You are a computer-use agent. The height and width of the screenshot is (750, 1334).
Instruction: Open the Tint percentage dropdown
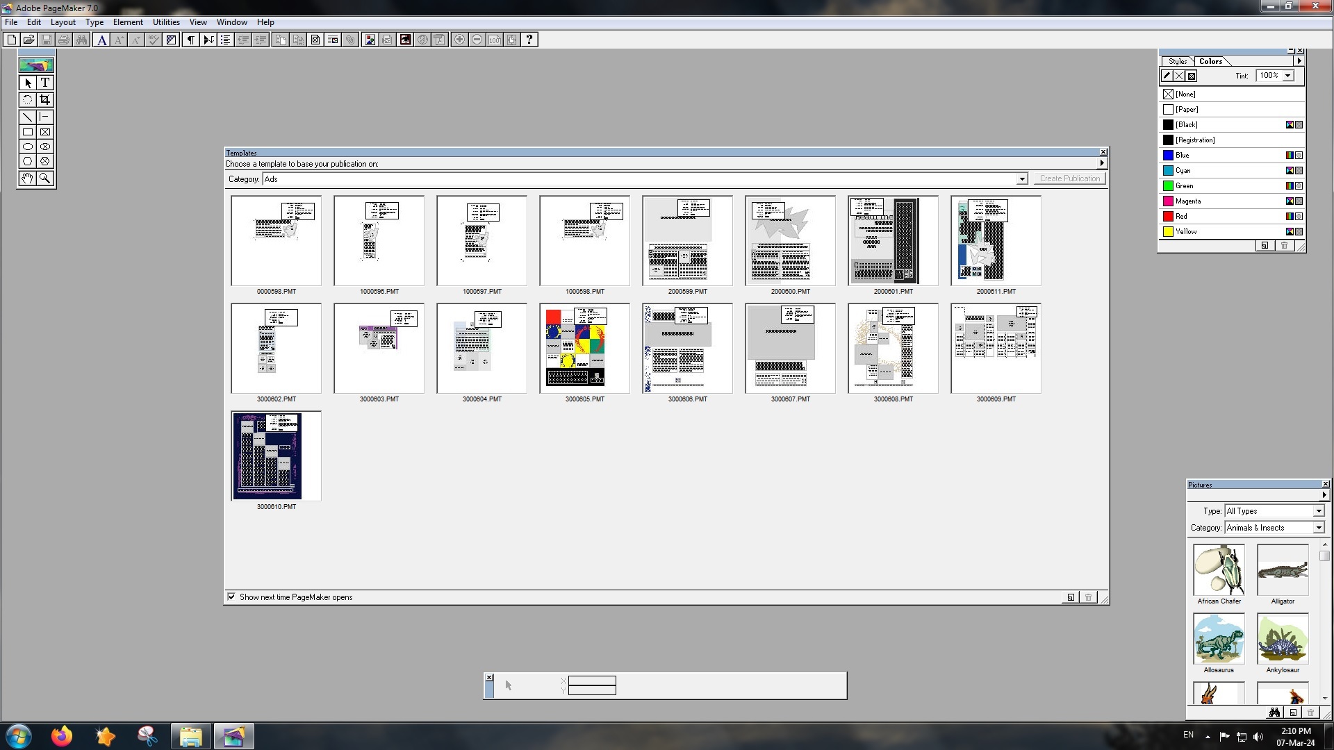coord(1287,76)
